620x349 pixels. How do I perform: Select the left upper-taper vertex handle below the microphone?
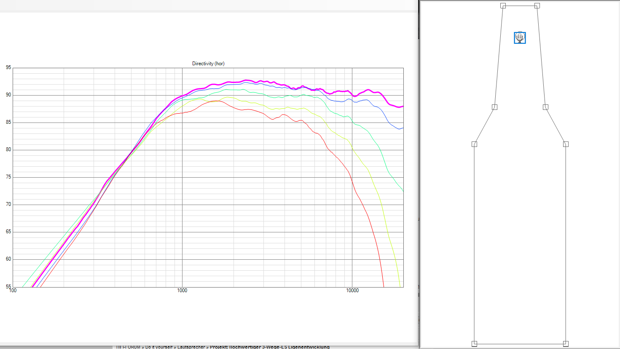(494, 107)
